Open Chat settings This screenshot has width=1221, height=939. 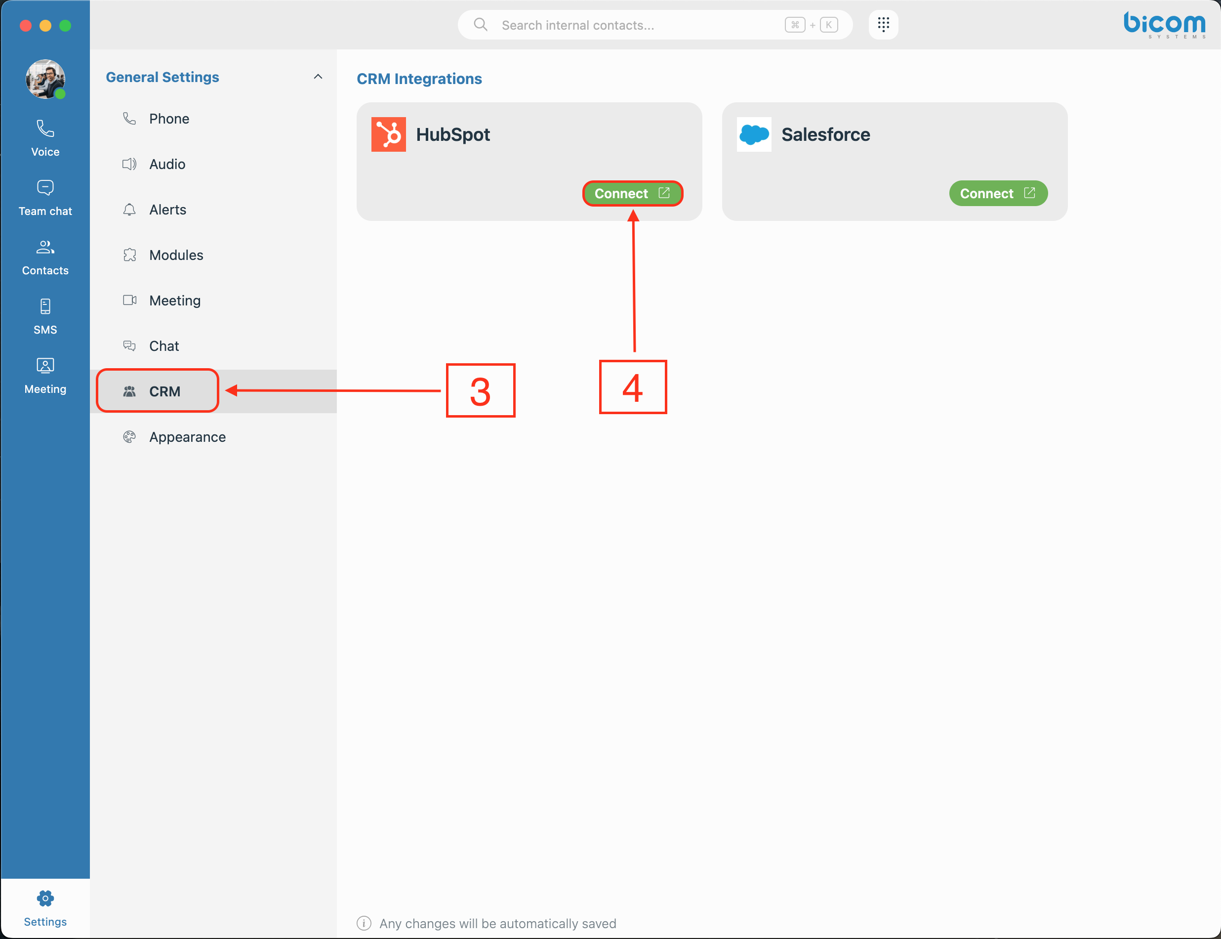[213, 346]
